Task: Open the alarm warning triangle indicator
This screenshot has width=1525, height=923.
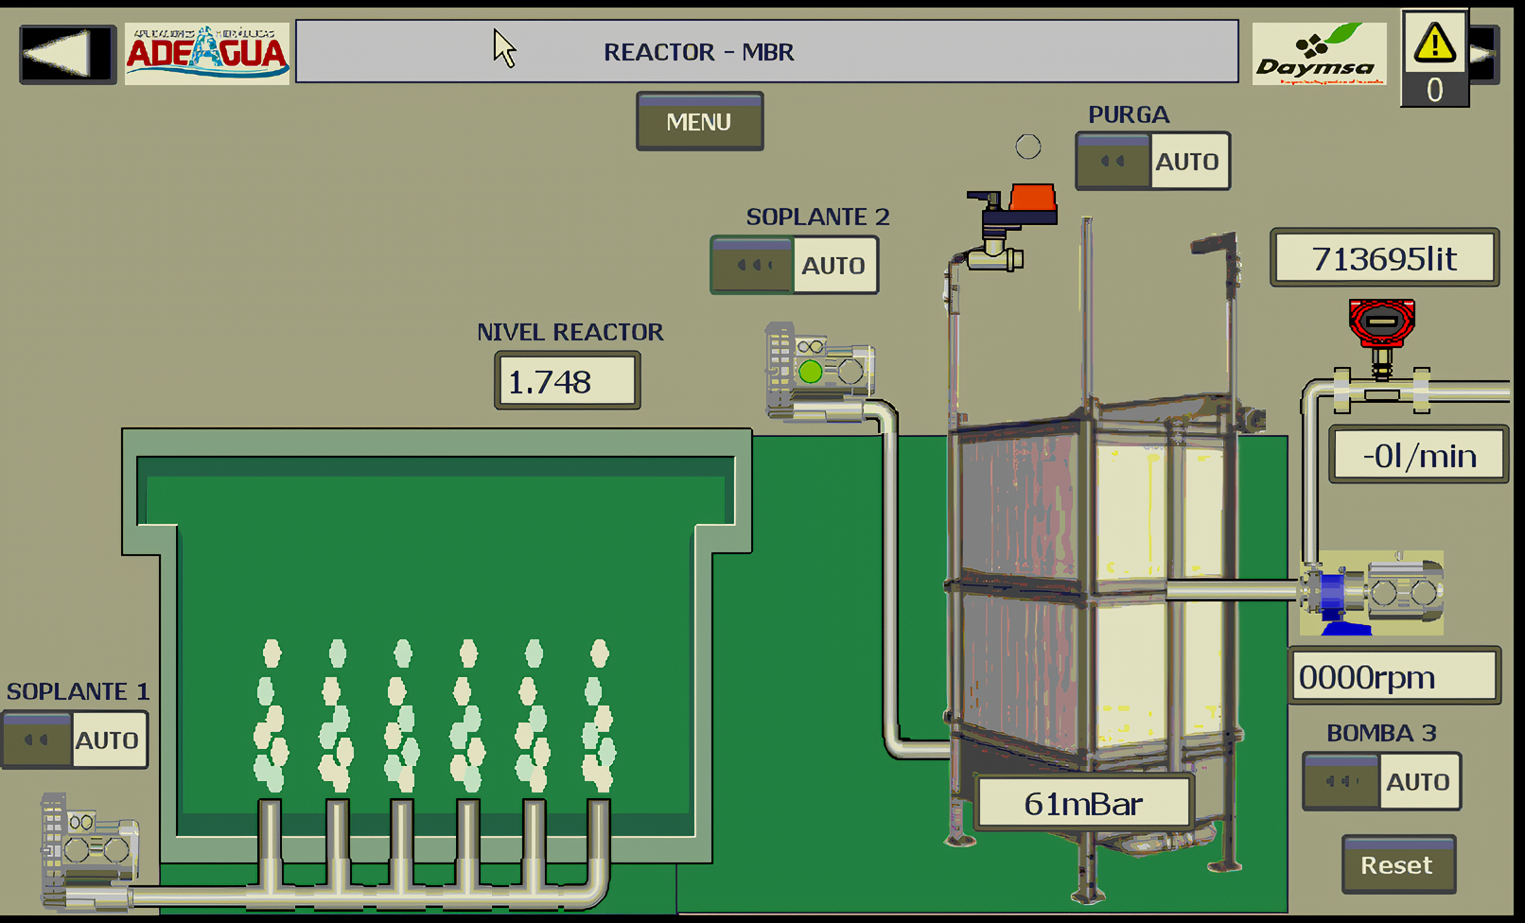Action: [x=1434, y=43]
